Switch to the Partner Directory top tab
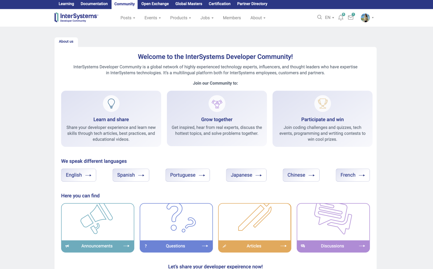The height and width of the screenshot is (269, 433). pos(252,4)
